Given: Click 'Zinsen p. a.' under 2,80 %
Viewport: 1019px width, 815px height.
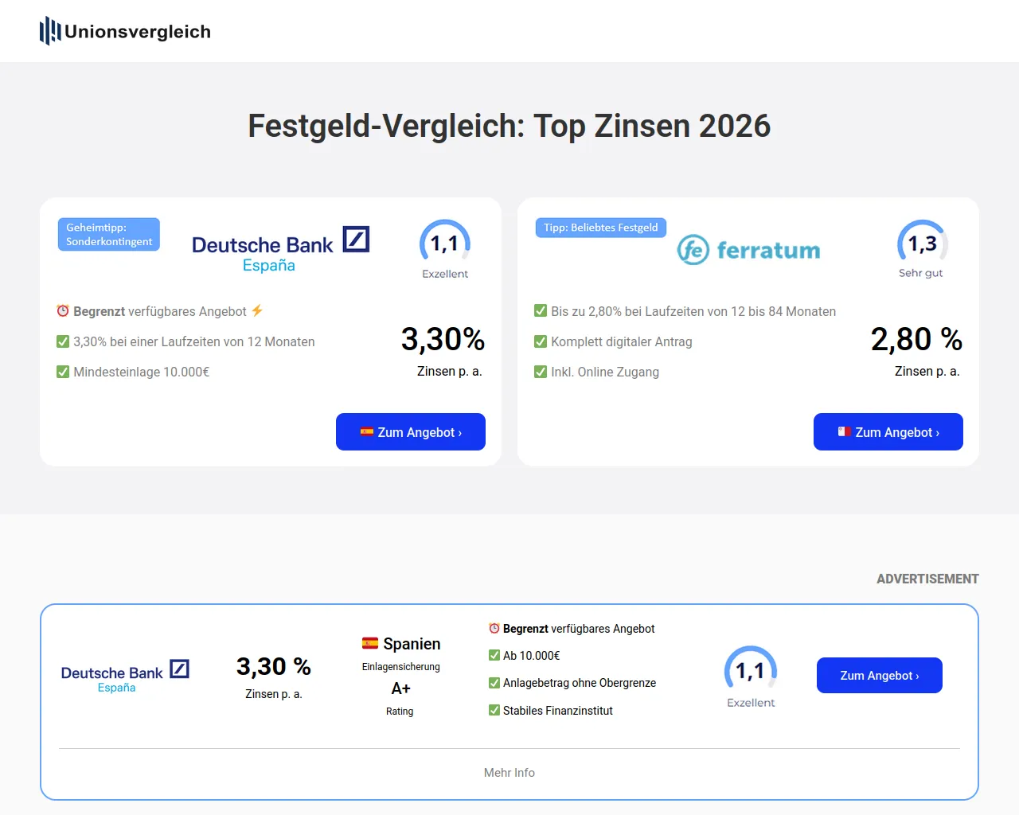Looking at the screenshot, I should point(927,371).
